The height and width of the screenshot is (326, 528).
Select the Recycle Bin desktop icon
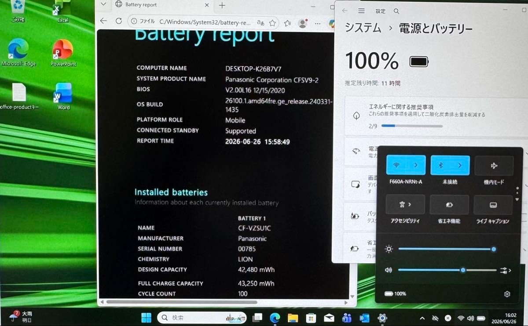[x=18, y=11]
